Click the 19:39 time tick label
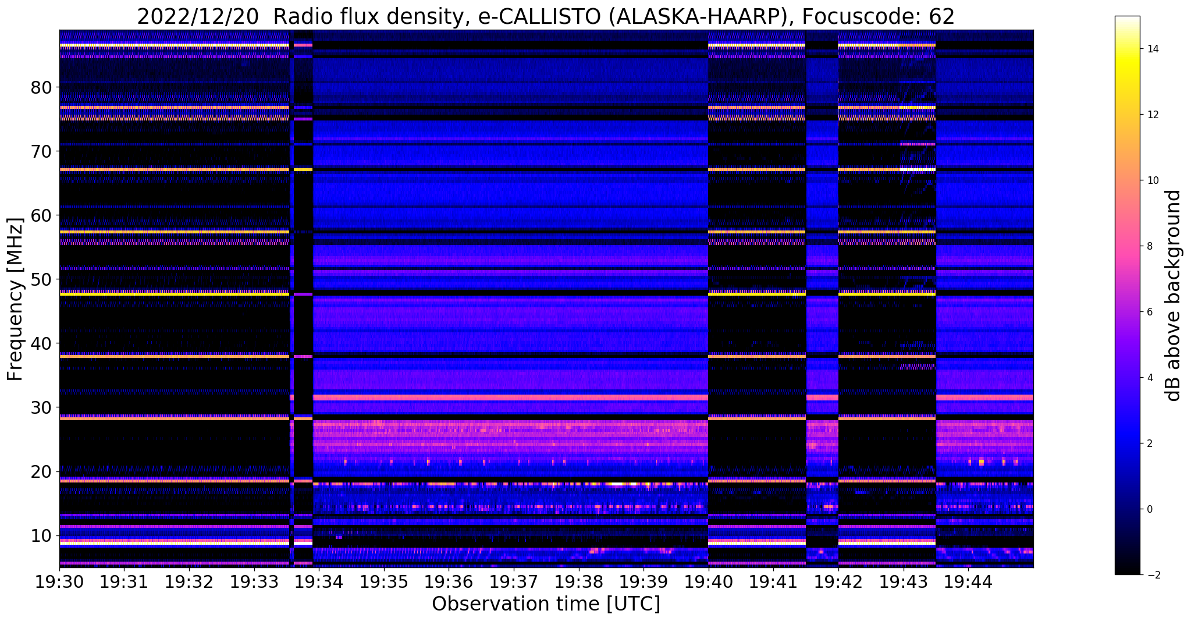 644,581
